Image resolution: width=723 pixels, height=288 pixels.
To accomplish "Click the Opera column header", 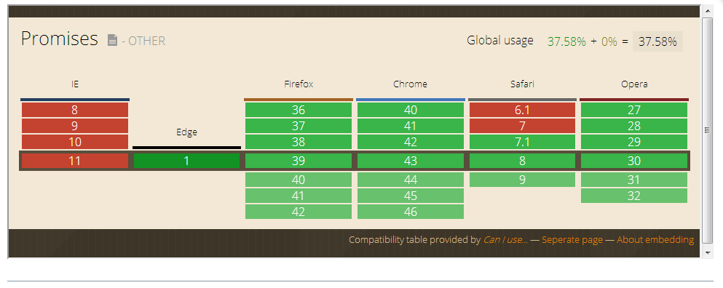I will coord(634,84).
